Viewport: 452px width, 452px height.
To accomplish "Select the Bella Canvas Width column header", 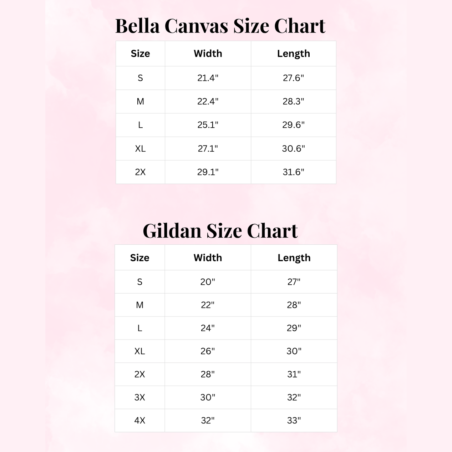I will click(x=208, y=54).
